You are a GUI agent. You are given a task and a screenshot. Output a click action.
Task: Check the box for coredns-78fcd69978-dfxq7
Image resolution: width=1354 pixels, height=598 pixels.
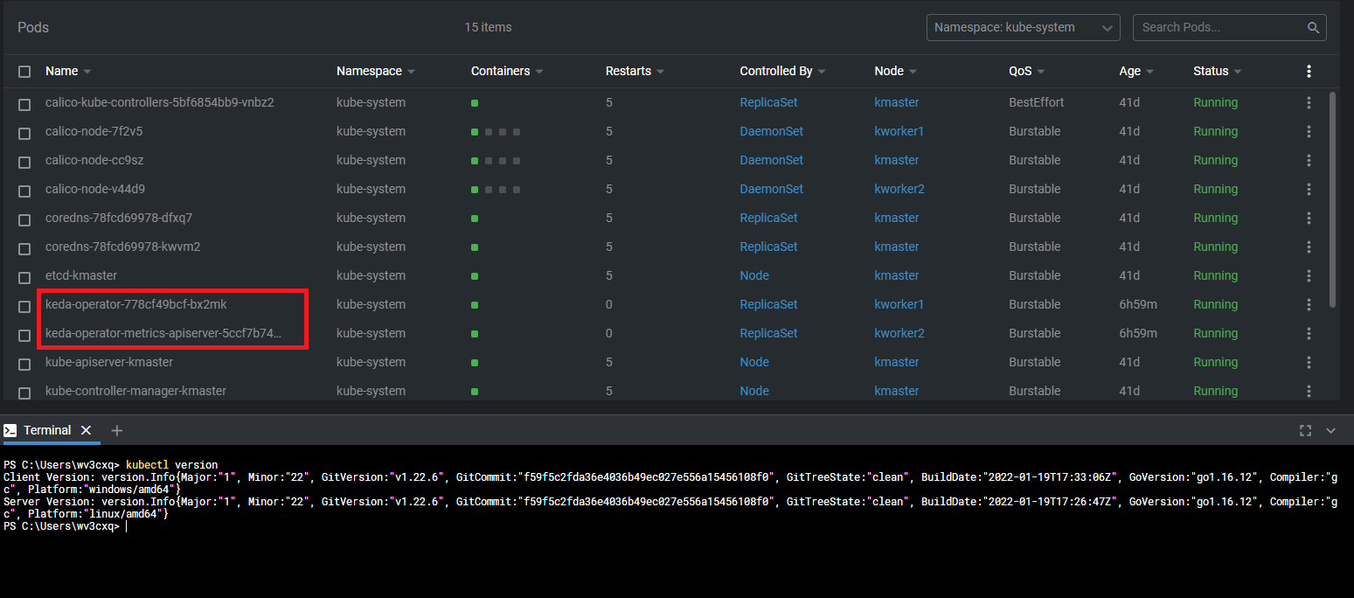(24, 219)
